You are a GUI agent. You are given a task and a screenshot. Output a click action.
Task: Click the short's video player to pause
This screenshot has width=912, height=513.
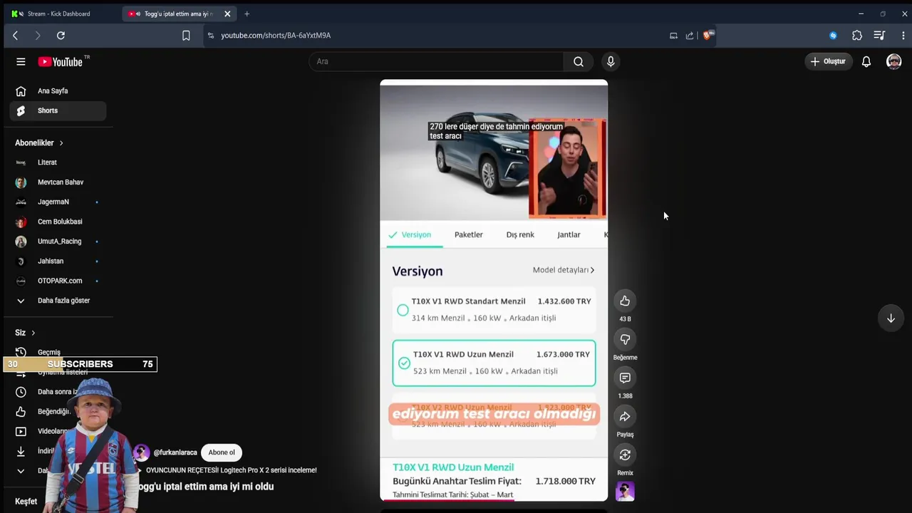tap(494, 290)
